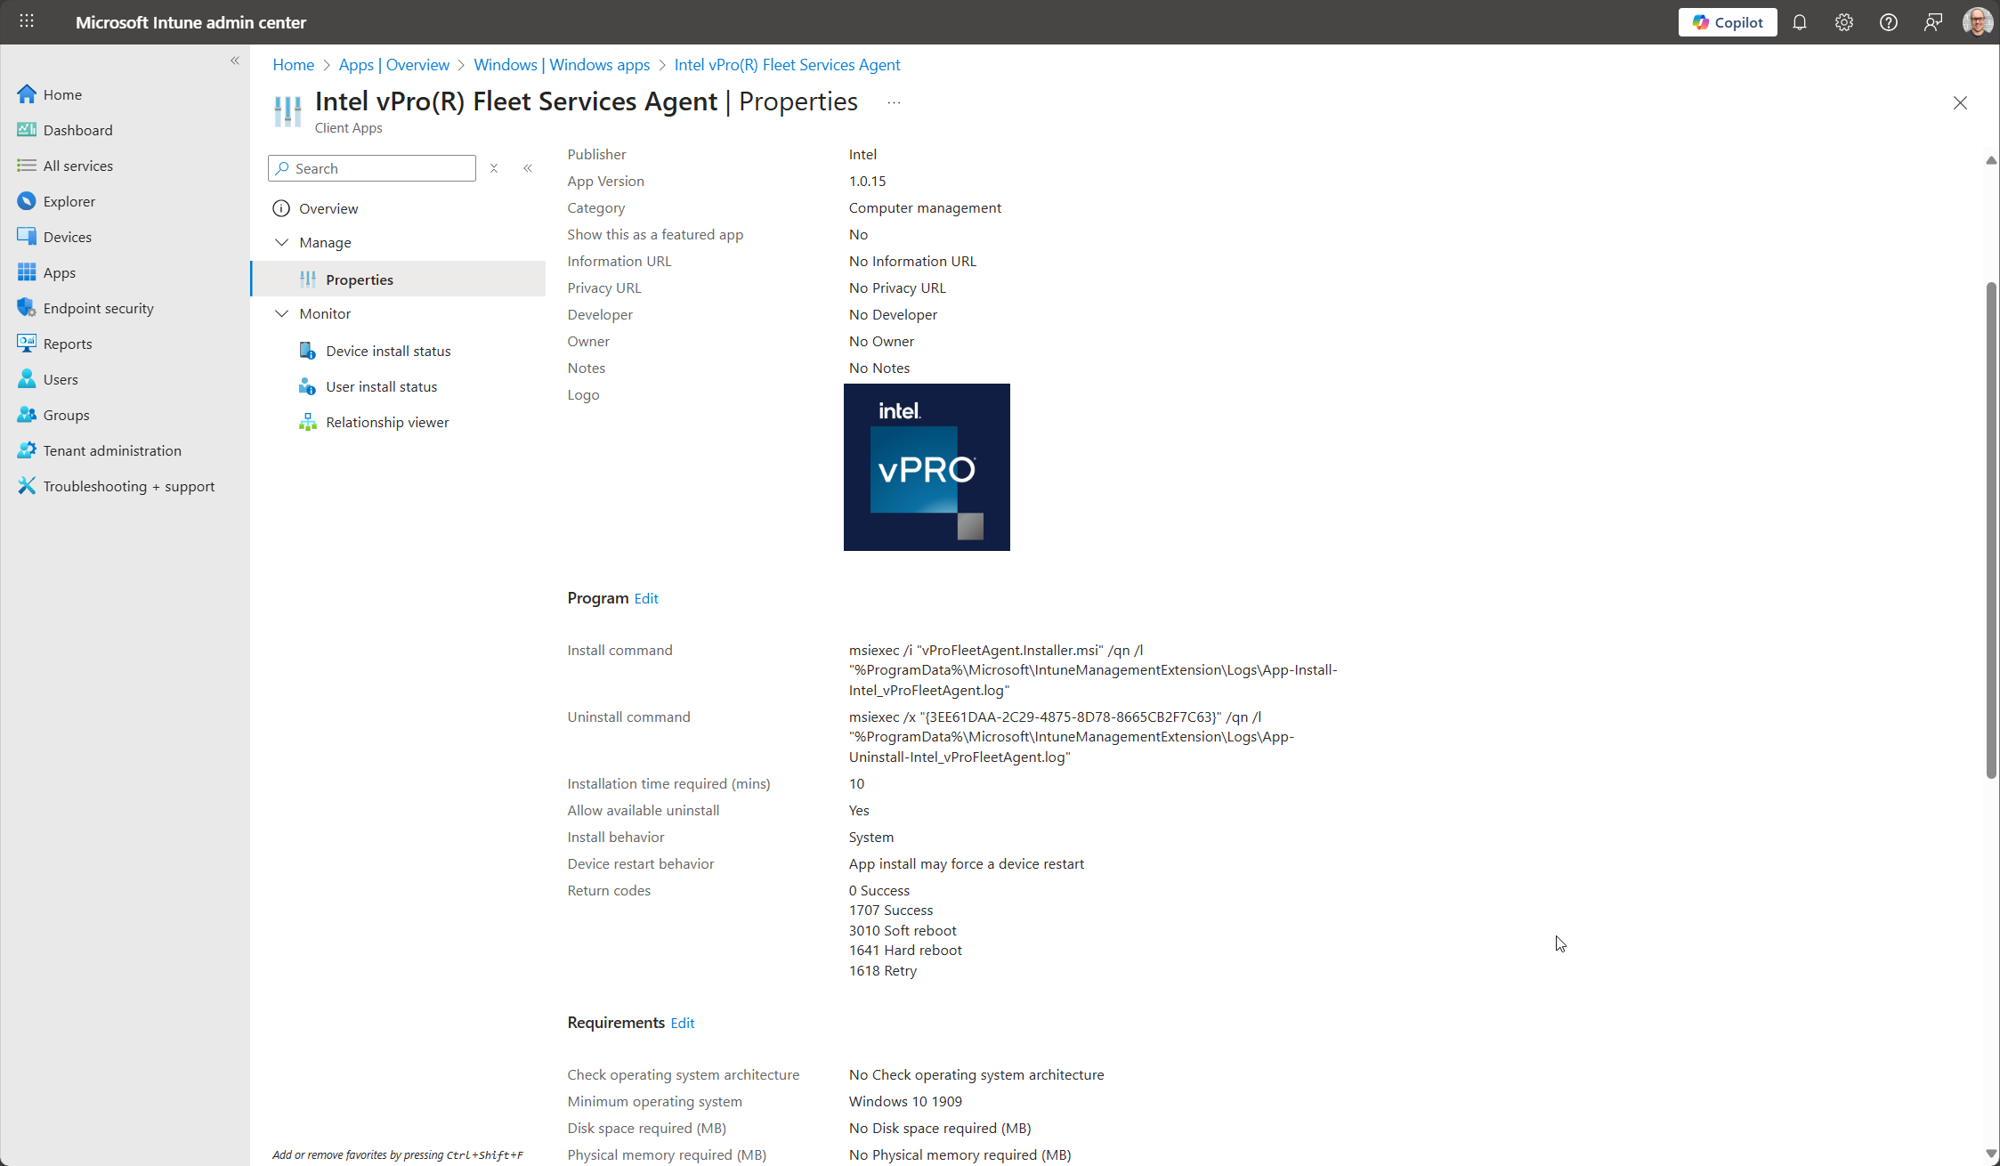Open the notifications bell icon
Image resolution: width=2000 pixels, height=1166 pixels.
pos(1799,22)
